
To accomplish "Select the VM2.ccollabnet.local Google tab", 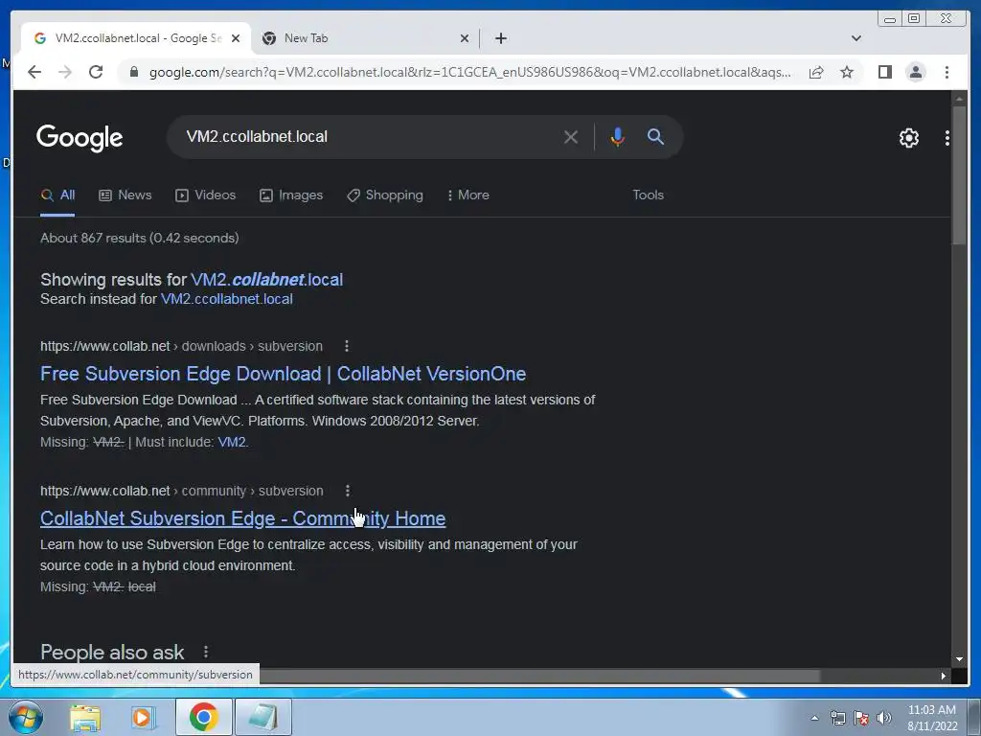I will pyautogui.click(x=137, y=38).
